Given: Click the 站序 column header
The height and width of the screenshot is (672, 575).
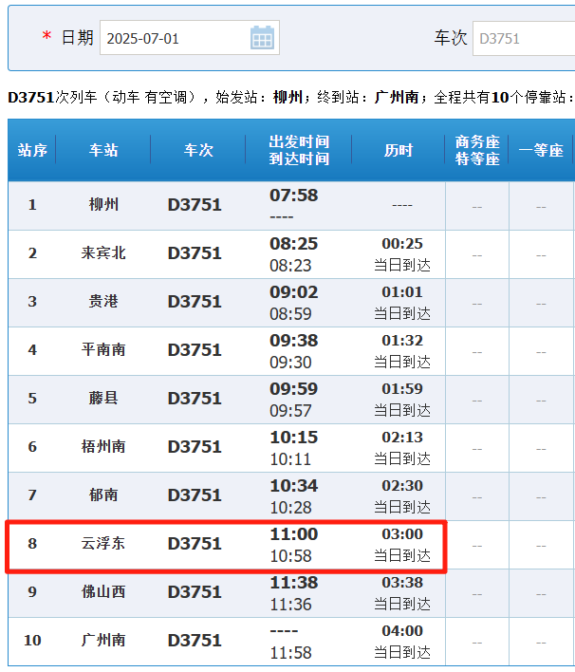Looking at the screenshot, I should click(x=32, y=150).
